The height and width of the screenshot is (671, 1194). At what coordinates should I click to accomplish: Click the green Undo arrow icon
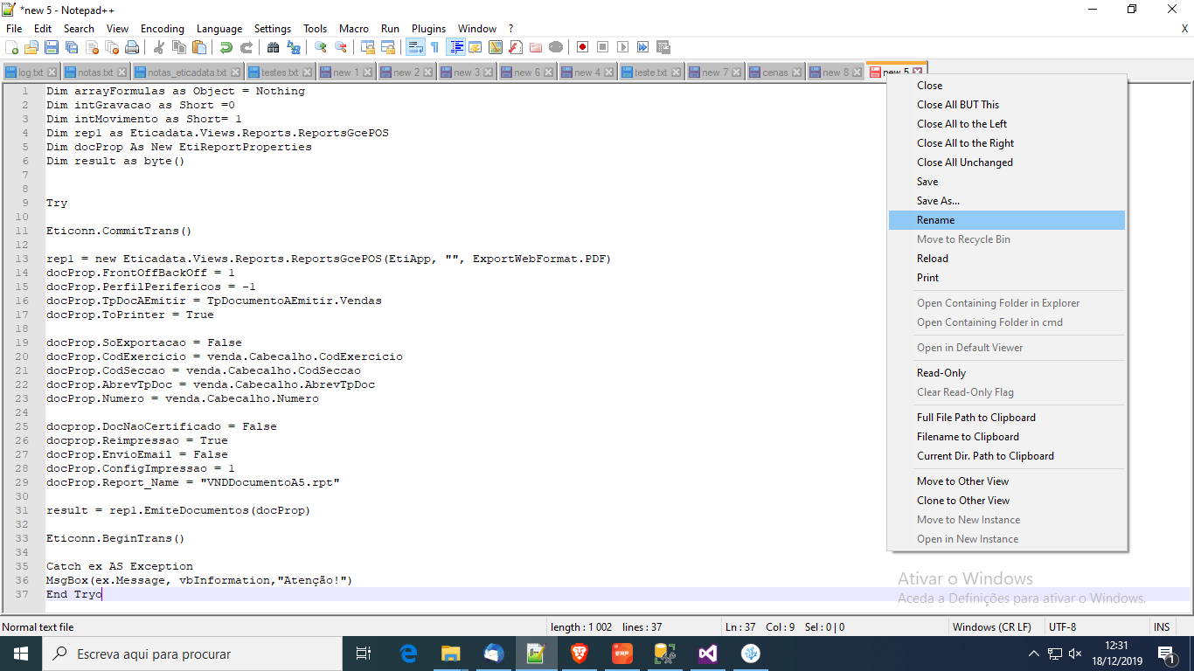click(x=226, y=47)
